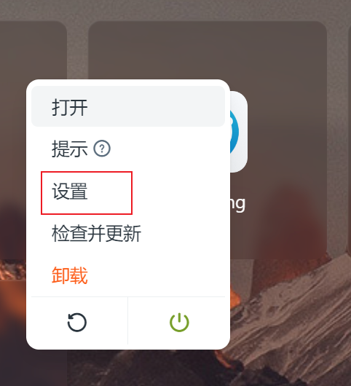Open 设置 from the context menu
Screen dimensions: 351x386
coord(70,192)
